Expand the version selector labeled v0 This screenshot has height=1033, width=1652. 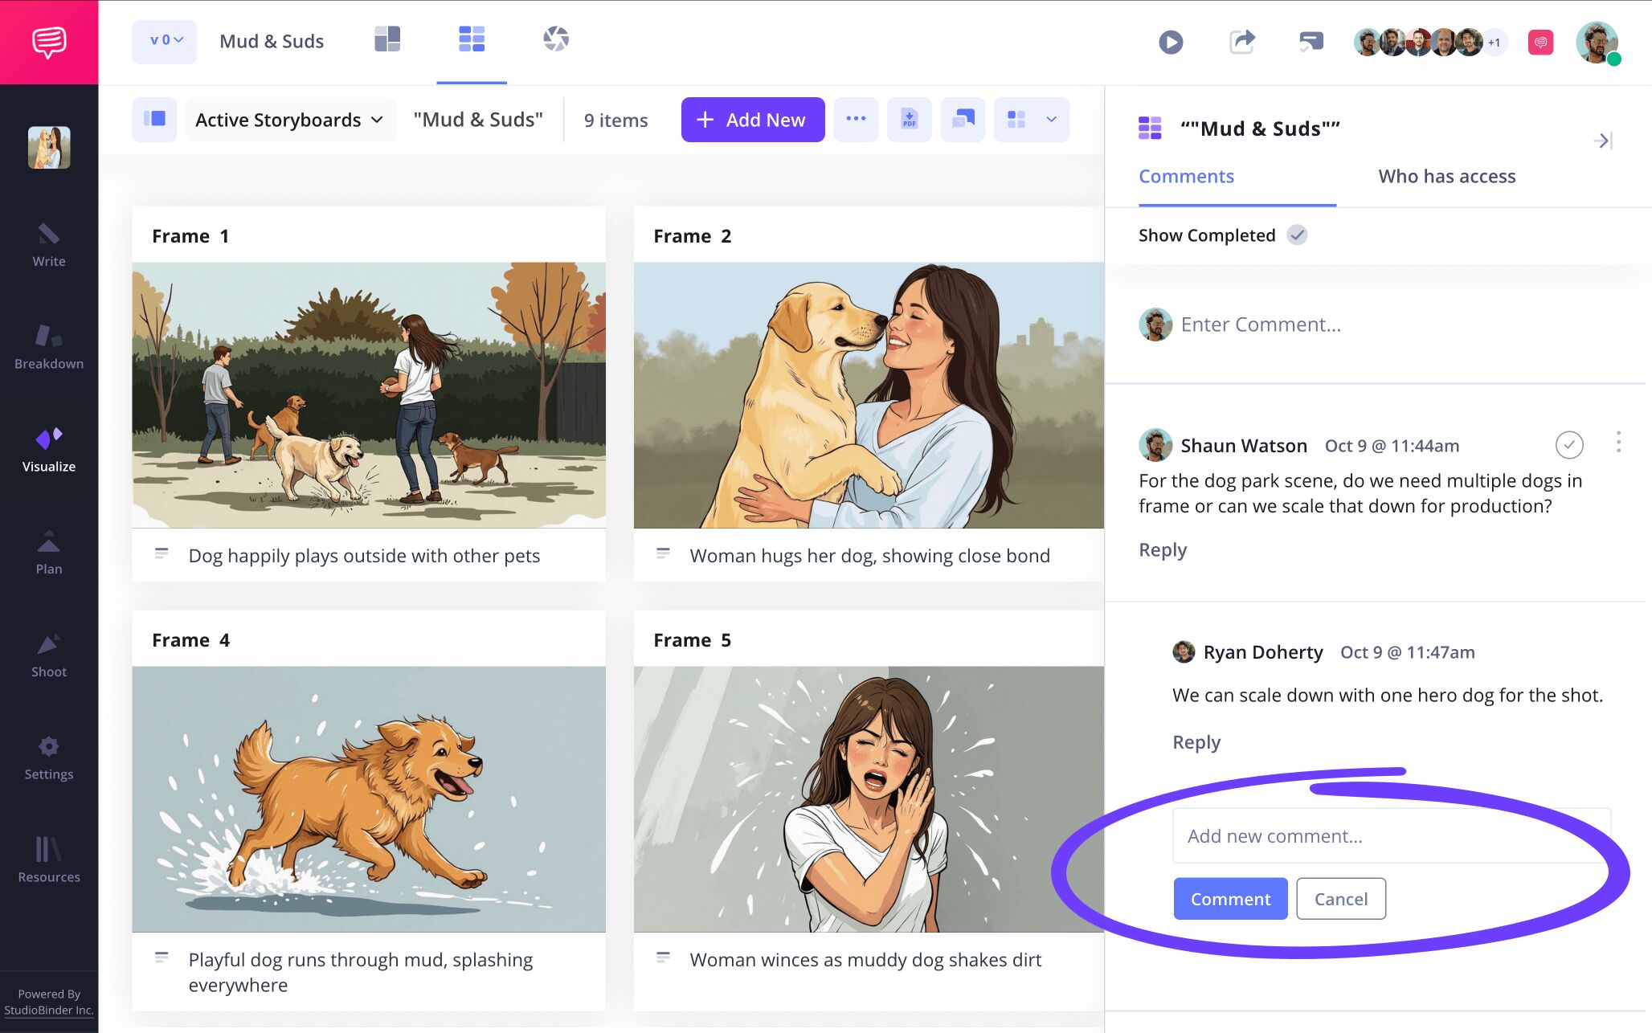[164, 41]
